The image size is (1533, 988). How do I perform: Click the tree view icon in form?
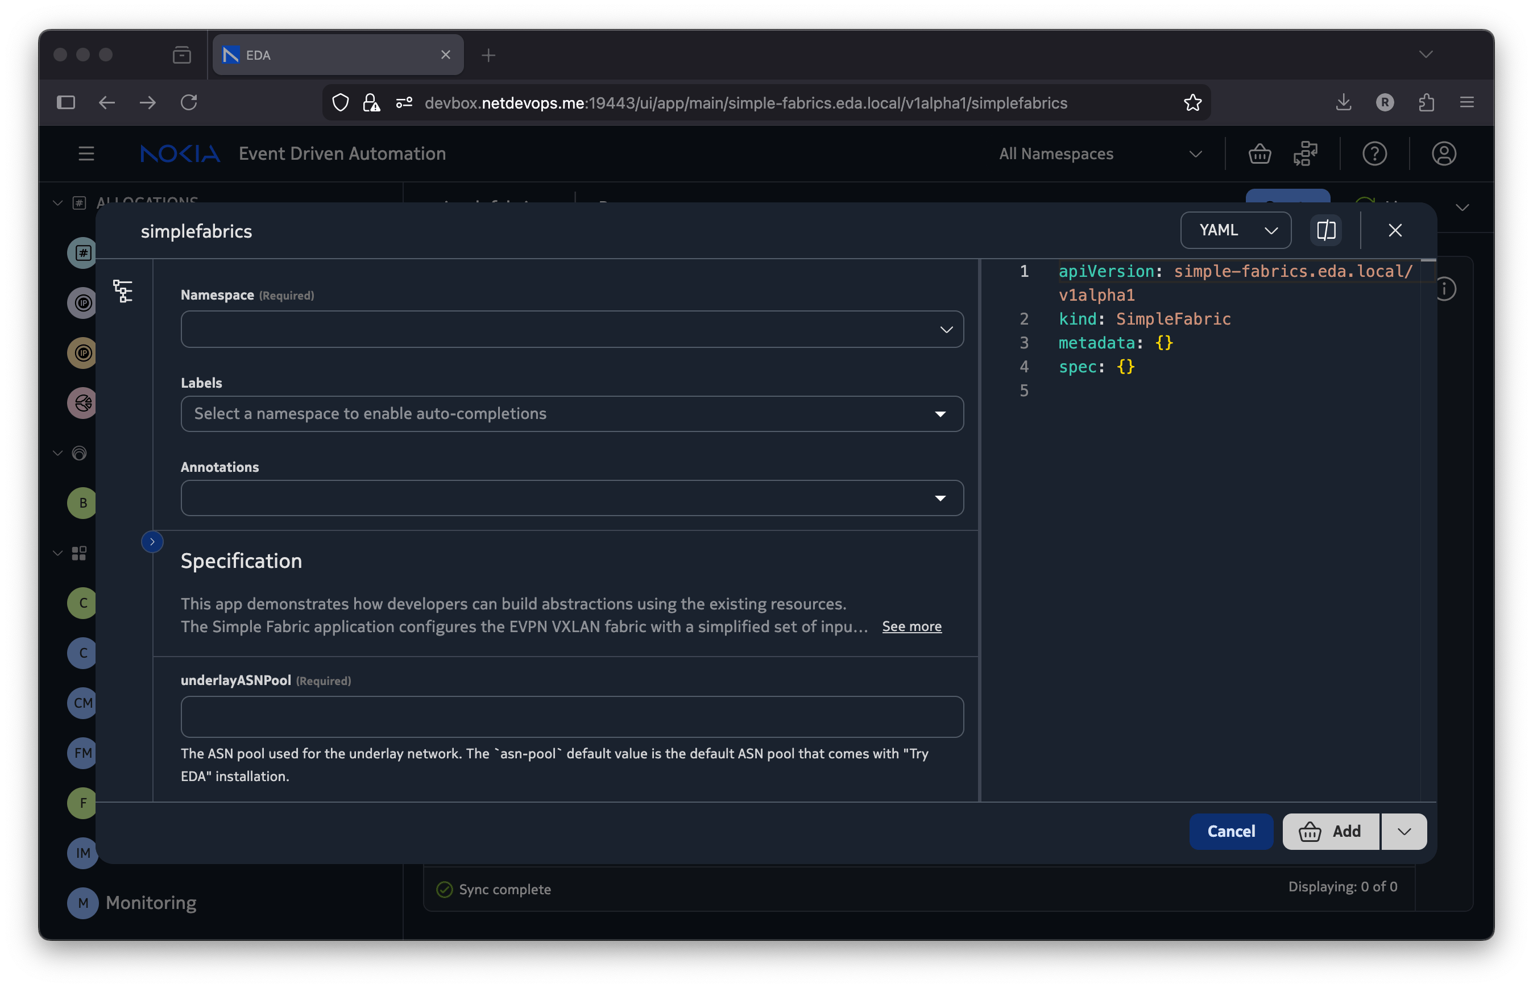(x=123, y=291)
